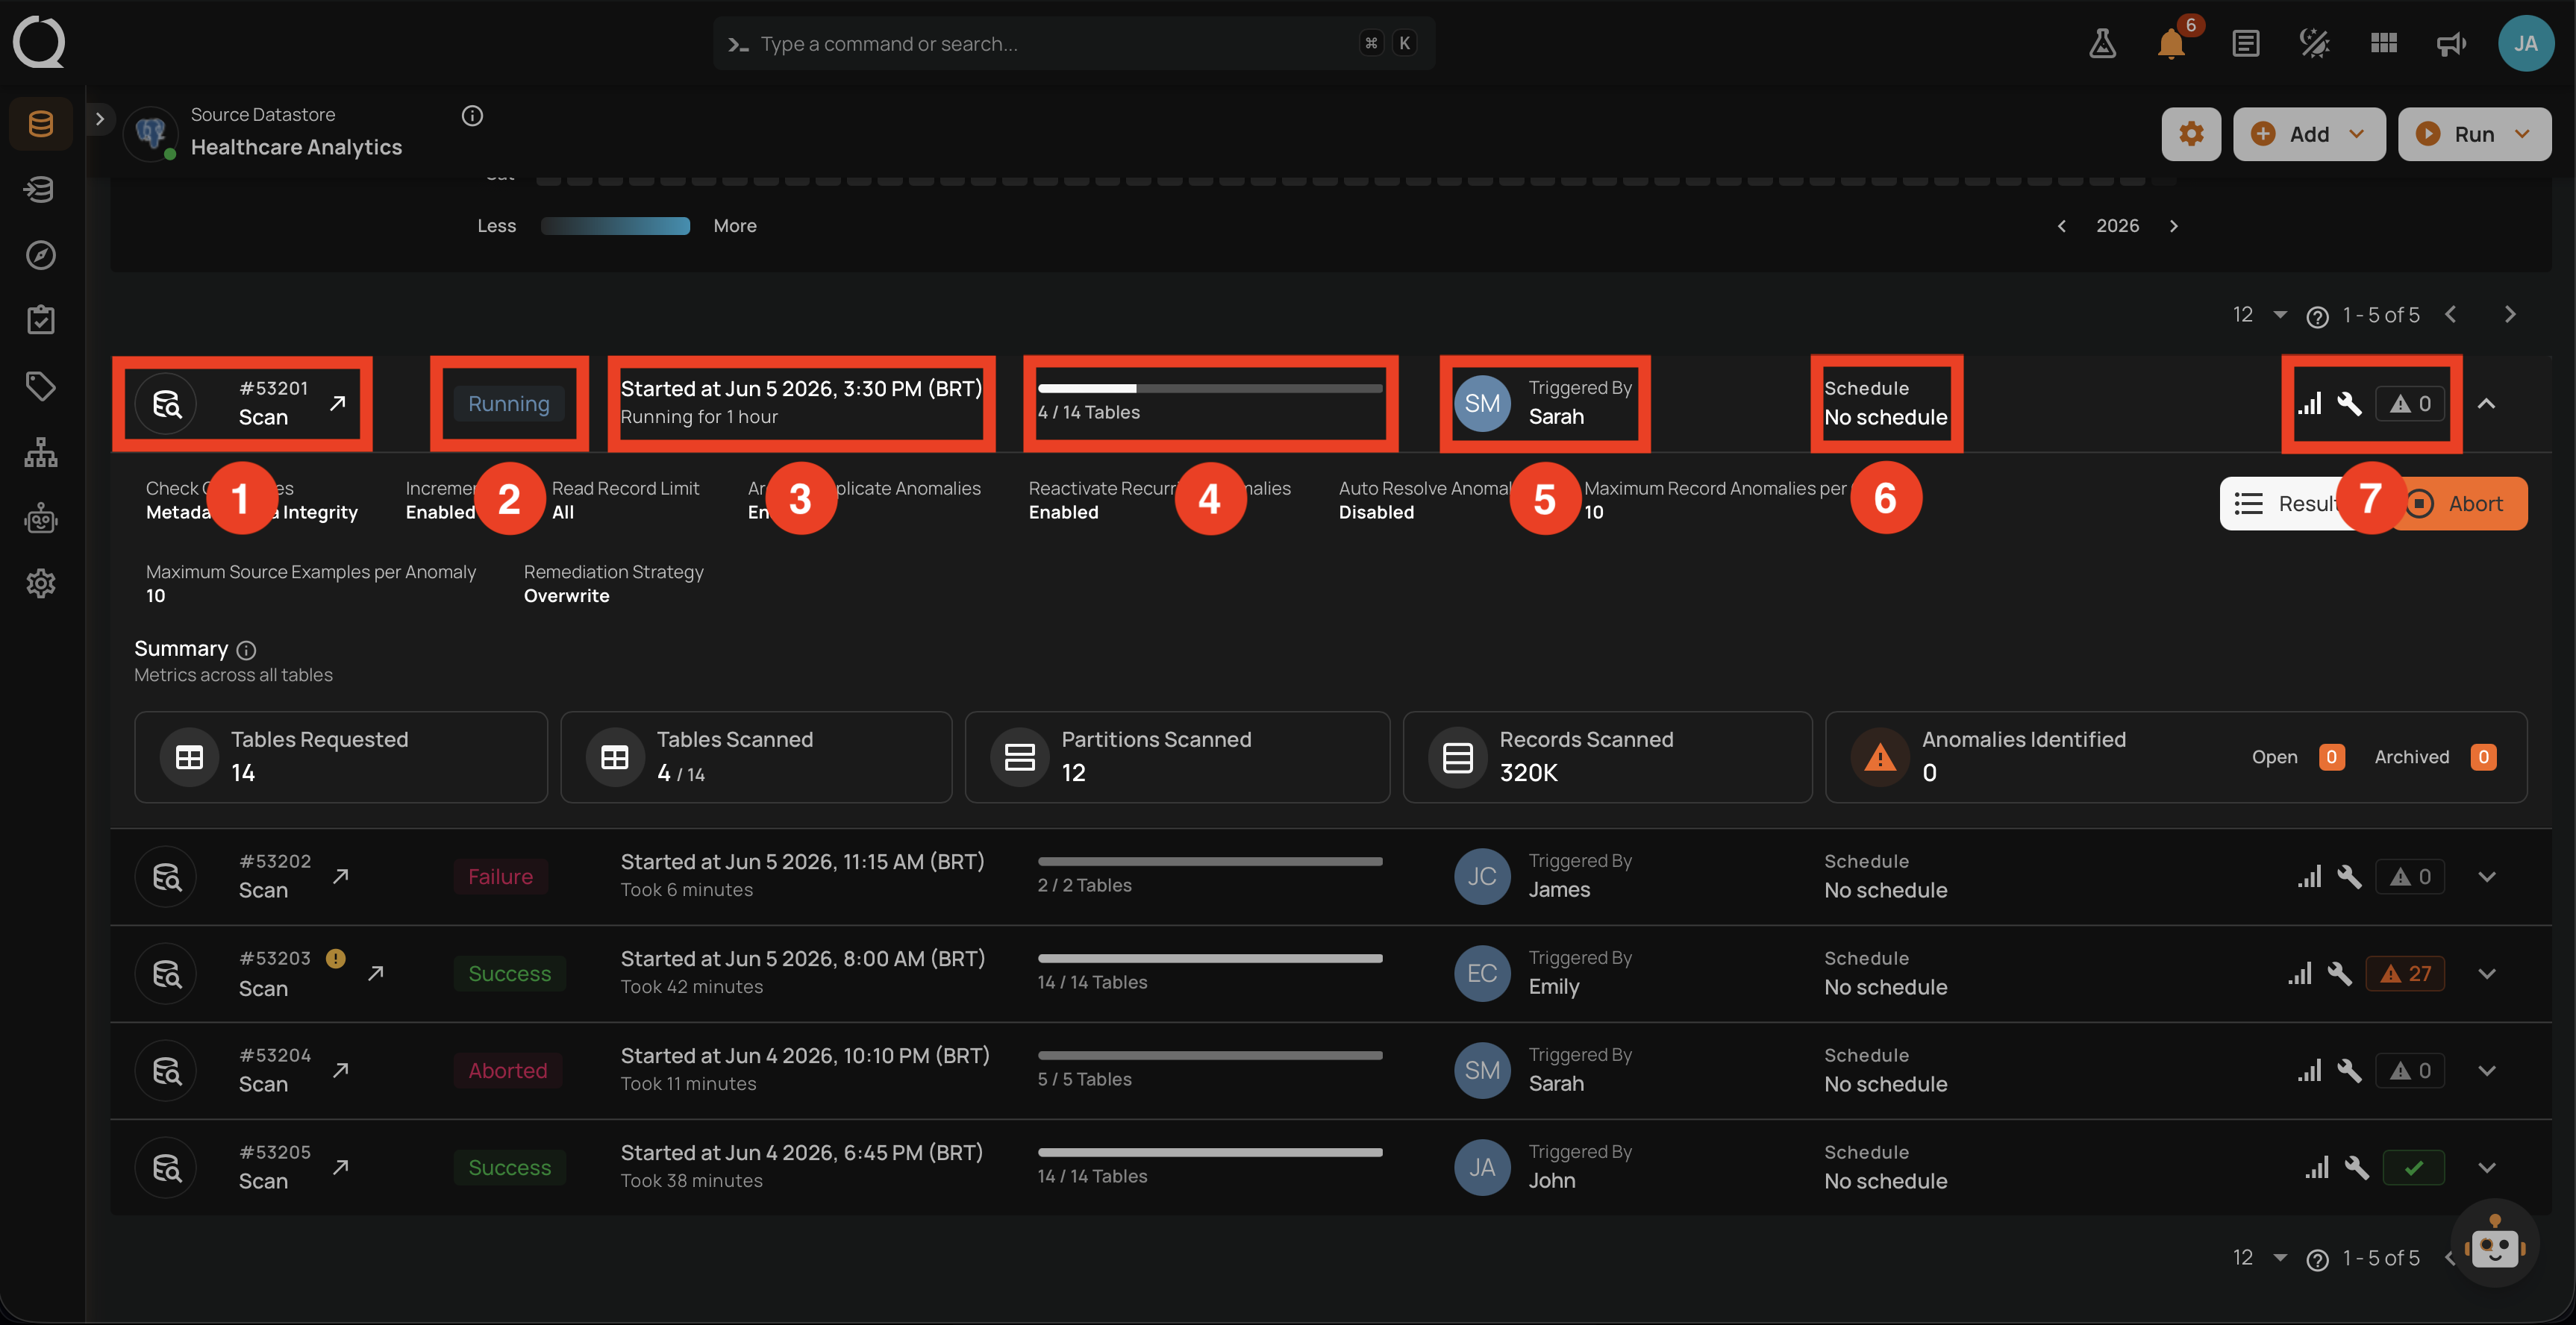Click the Running status label on #53201
Image resolution: width=2576 pixels, height=1325 pixels.
pyautogui.click(x=509, y=404)
